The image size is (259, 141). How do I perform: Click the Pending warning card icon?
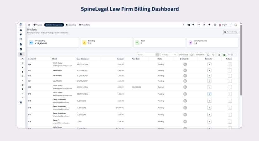[84, 43]
